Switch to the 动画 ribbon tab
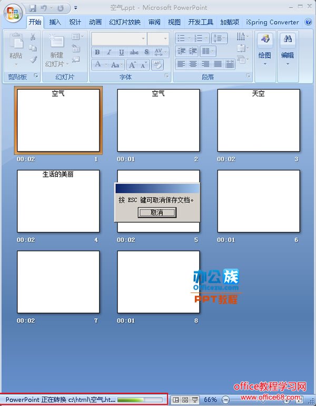 click(x=95, y=22)
